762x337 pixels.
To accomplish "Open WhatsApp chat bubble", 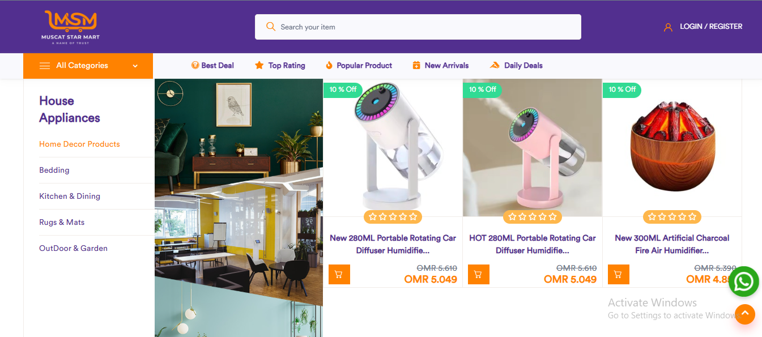I will coord(744,281).
